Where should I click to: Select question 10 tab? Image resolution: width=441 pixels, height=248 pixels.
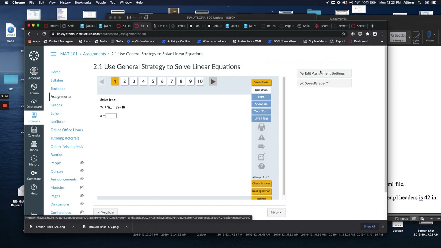200,81
